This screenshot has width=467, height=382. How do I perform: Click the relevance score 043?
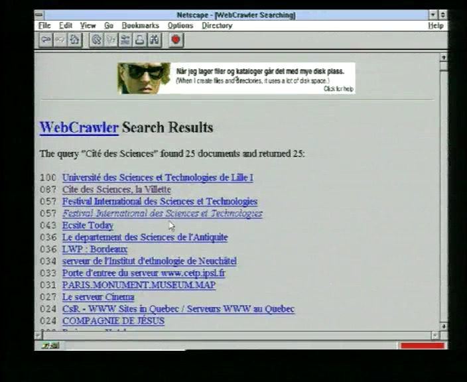[x=48, y=225]
